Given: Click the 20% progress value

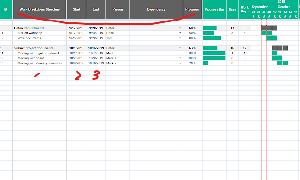Looking at the screenshot, I should [x=192, y=63].
